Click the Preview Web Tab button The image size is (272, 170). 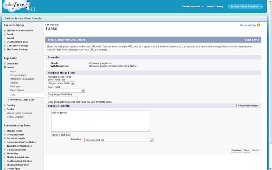(x=61, y=135)
